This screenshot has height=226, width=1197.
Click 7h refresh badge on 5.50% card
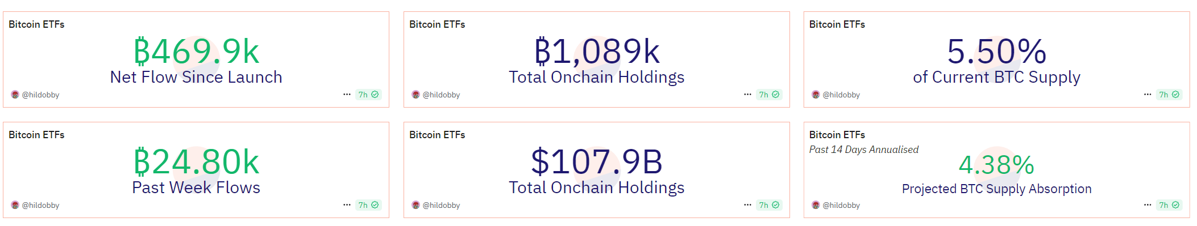[1169, 95]
